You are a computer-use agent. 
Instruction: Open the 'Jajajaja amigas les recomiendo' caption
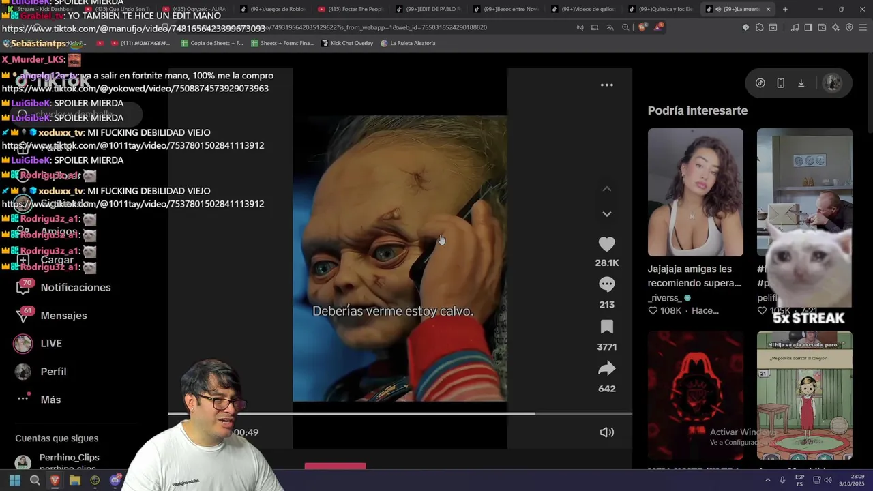point(694,276)
